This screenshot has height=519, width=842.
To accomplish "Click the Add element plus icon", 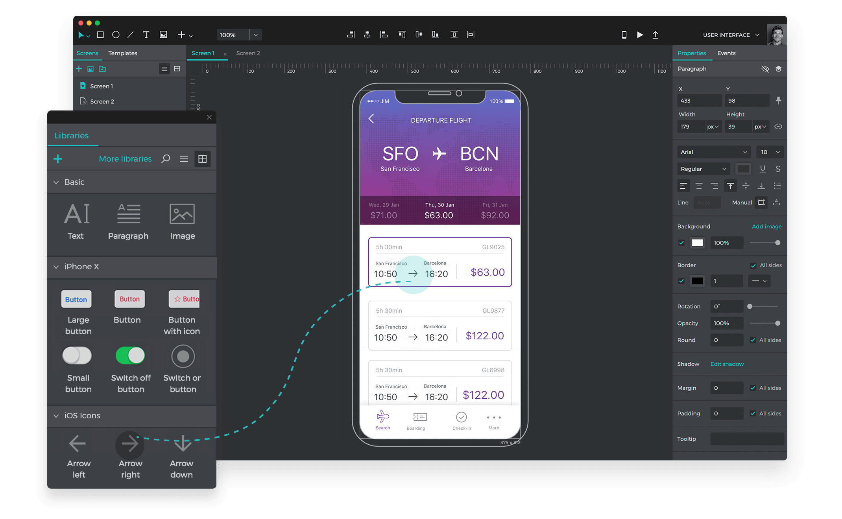I will click(x=181, y=34).
